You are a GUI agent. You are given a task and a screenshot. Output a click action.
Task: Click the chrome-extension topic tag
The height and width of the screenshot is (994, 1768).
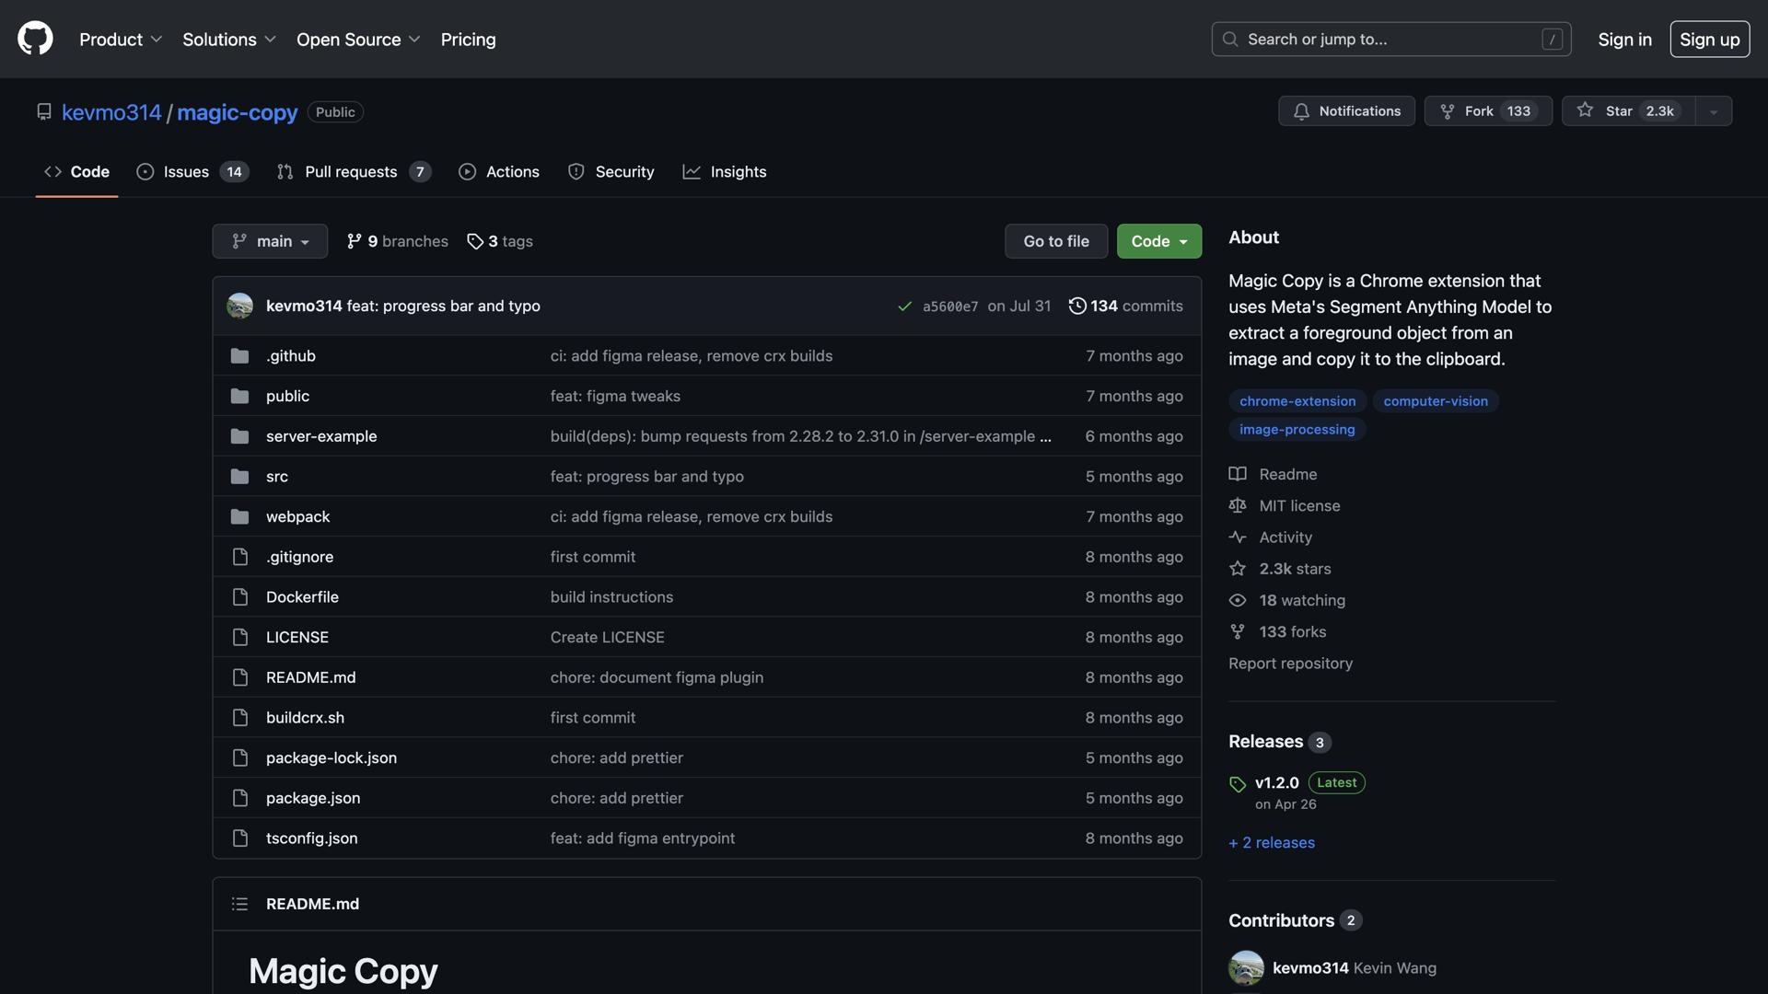click(1297, 401)
